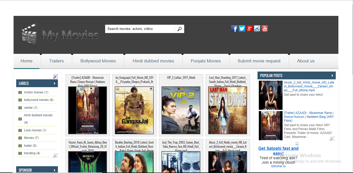
Task: Open the Instagram social icon
Action: click(x=257, y=28)
